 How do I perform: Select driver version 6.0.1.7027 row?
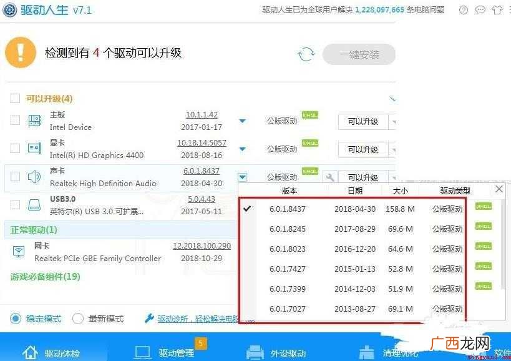[354, 309]
